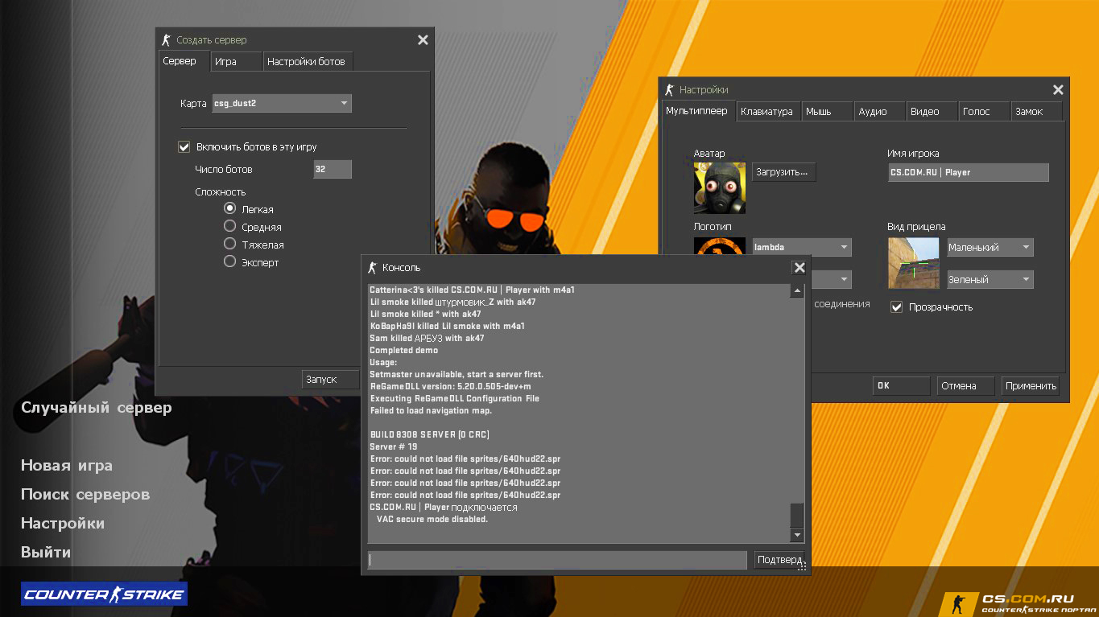1099x617 pixels.
Task: Click the Запуск button
Action: click(x=330, y=379)
